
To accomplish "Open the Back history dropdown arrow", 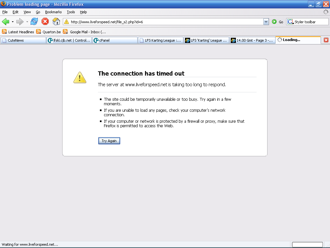I will [x=13, y=22].
